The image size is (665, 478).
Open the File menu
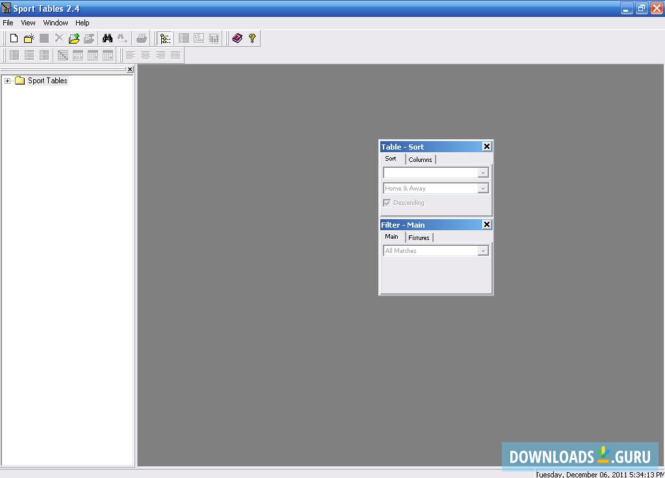coord(8,23)
